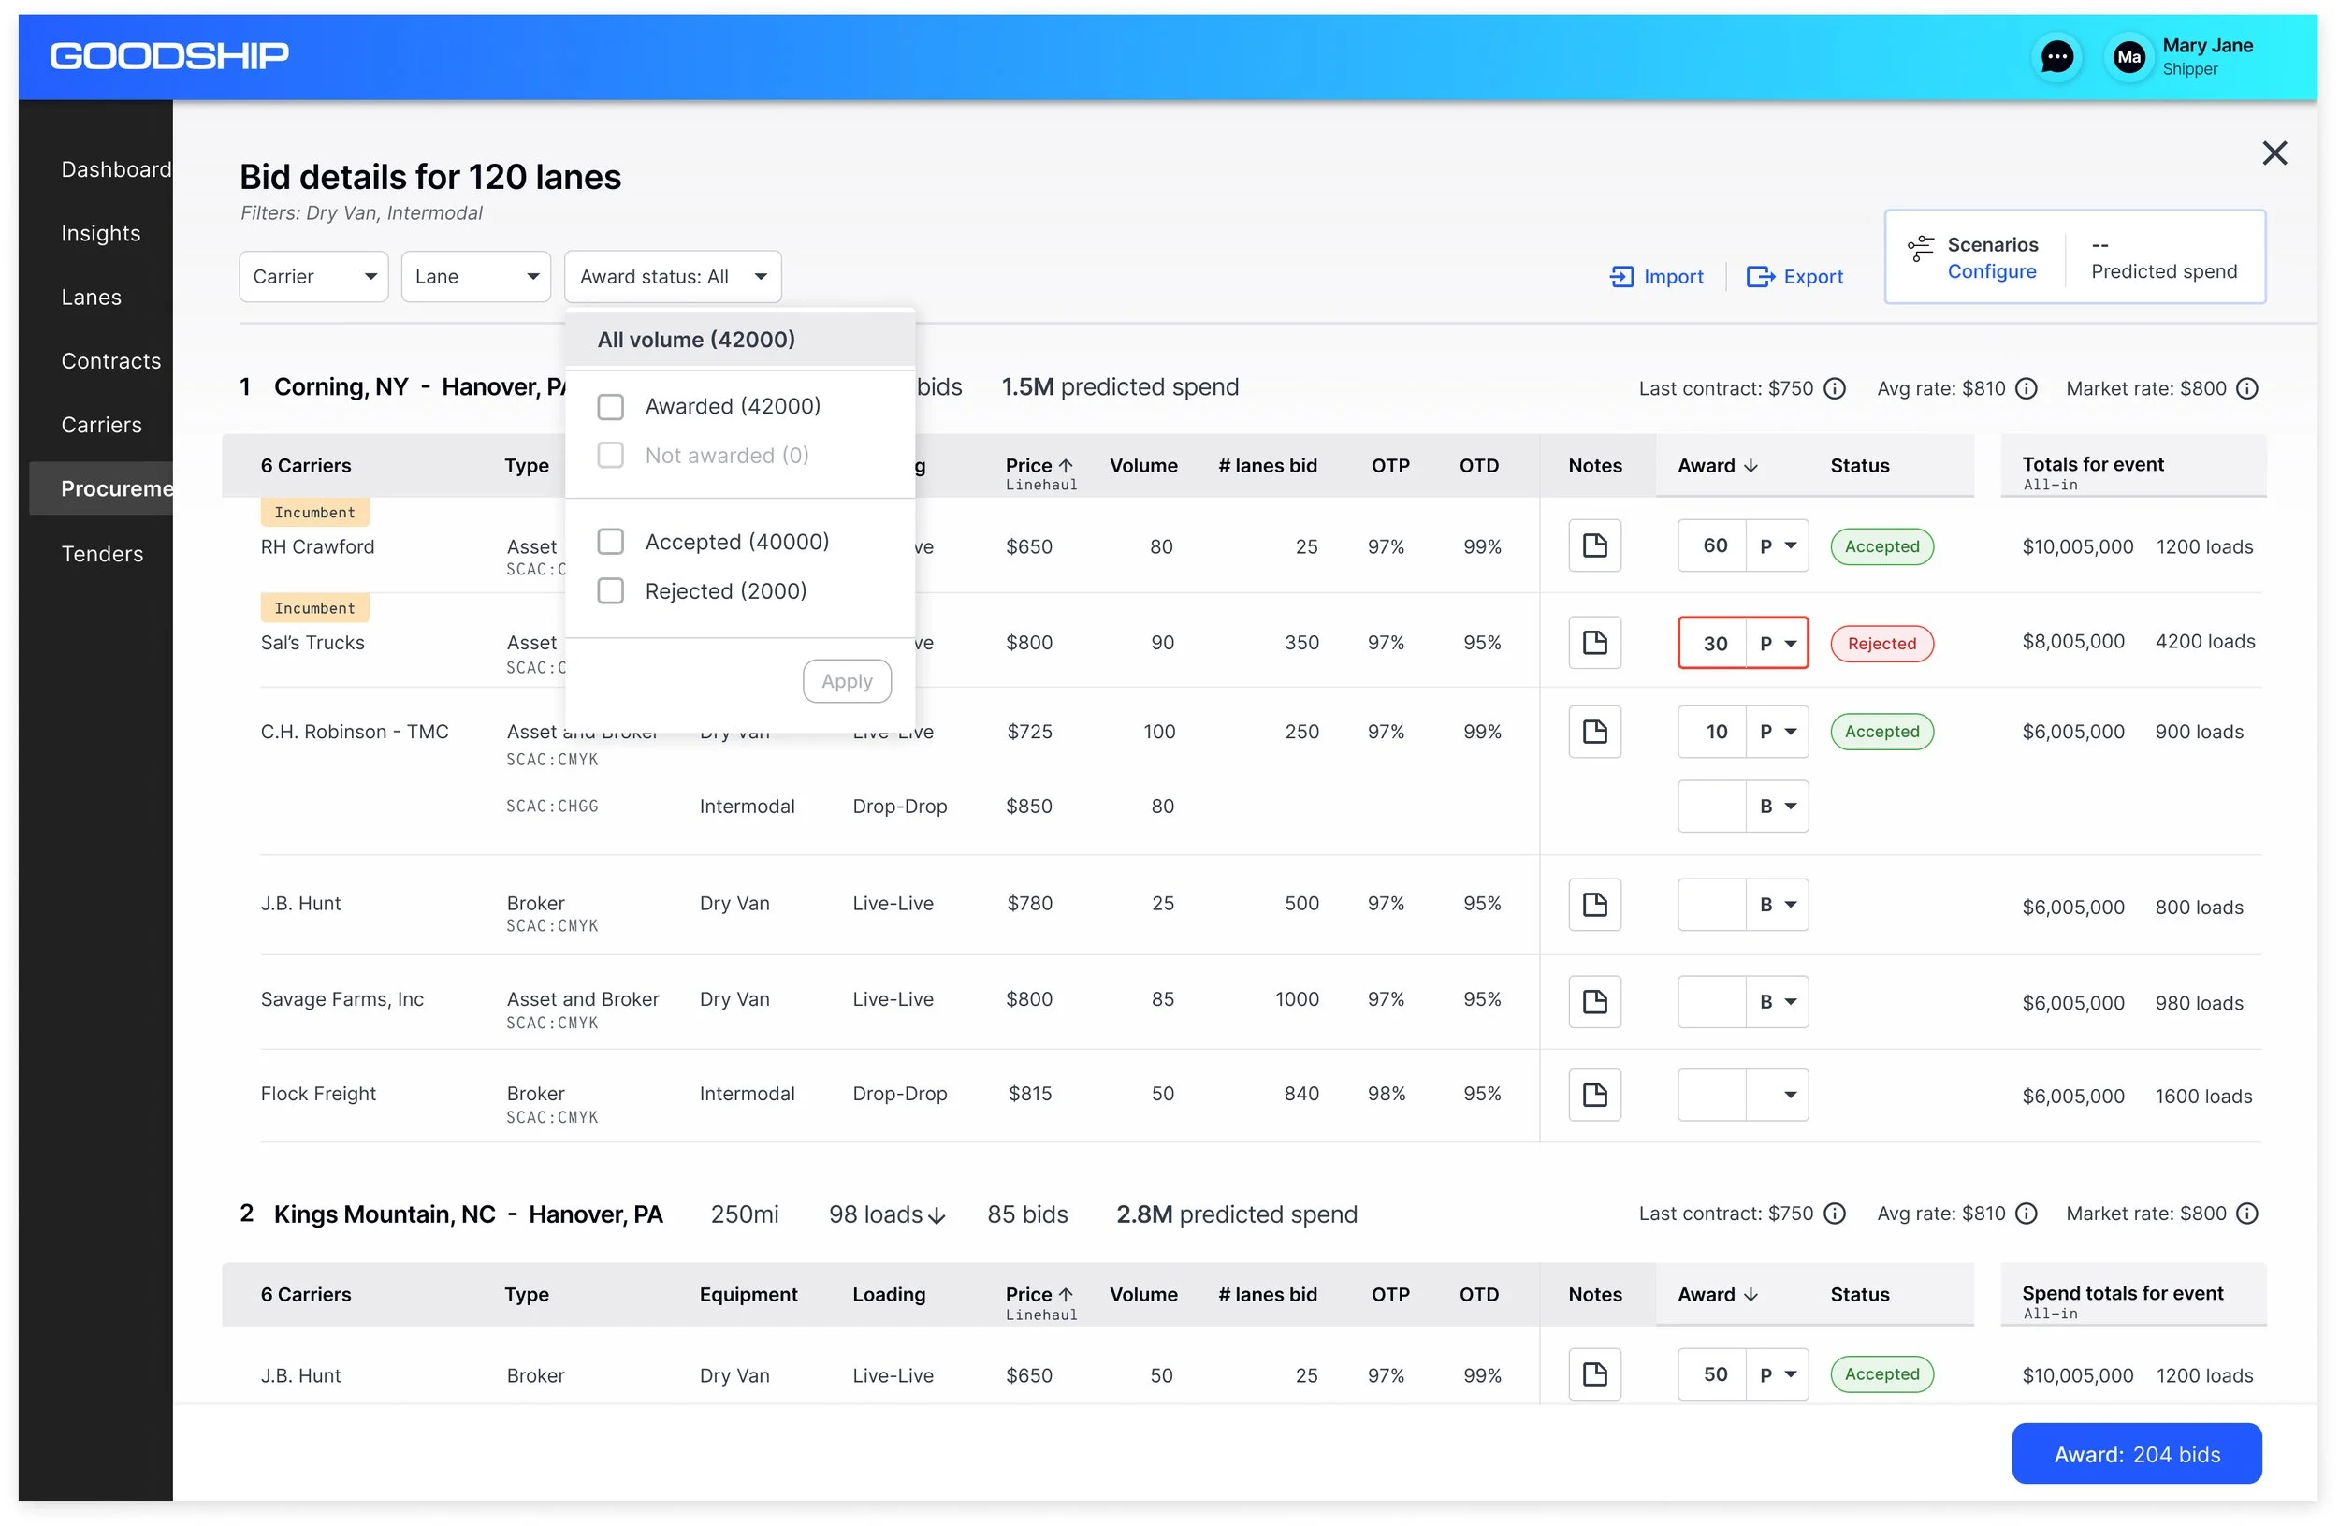The image size is (2339, 1526).
Task: Show Market rate info for Corning lane
Action: [x=2246, y=388]
